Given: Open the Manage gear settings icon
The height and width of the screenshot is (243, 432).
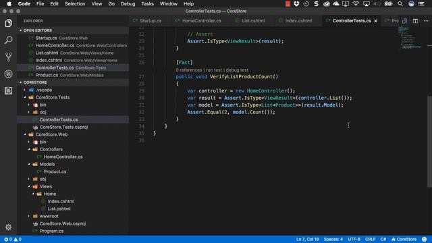Looking at the screenshot, I should click(x=8, y=227).
